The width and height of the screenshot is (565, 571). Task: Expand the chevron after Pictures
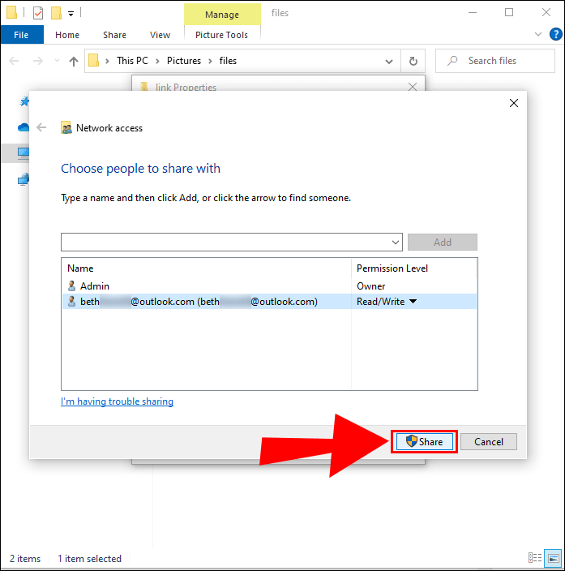[210, 61]
